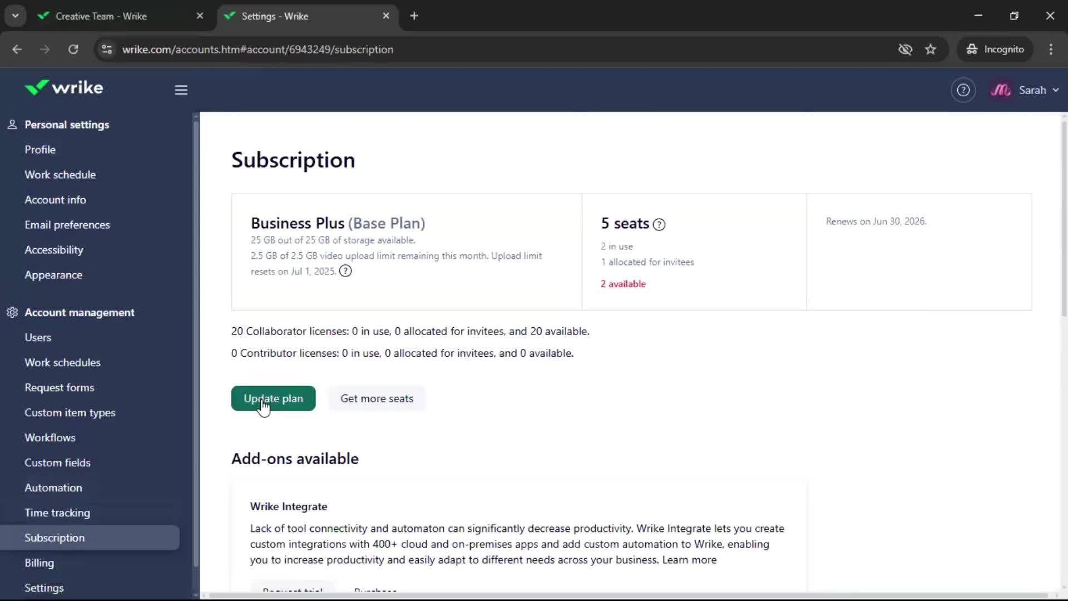Click the '20 Collaborator licenses' line

(x=410, y=331)
